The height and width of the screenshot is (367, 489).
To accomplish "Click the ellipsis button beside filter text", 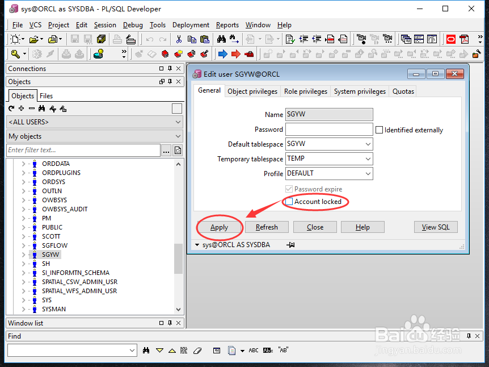I will click(166, 150).
